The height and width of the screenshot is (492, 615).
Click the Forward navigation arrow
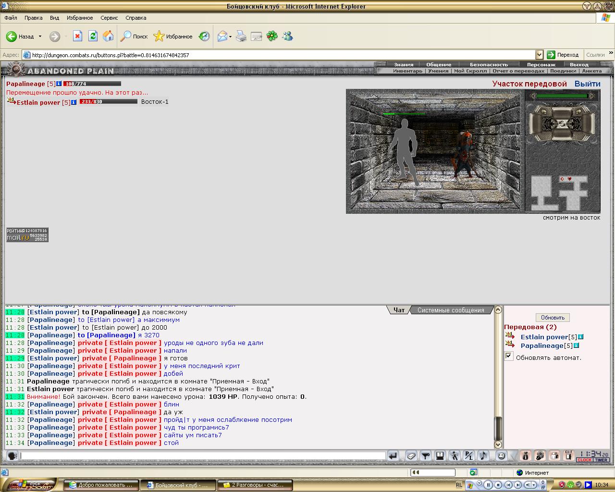pyautogui.click(x=55, y=37)
